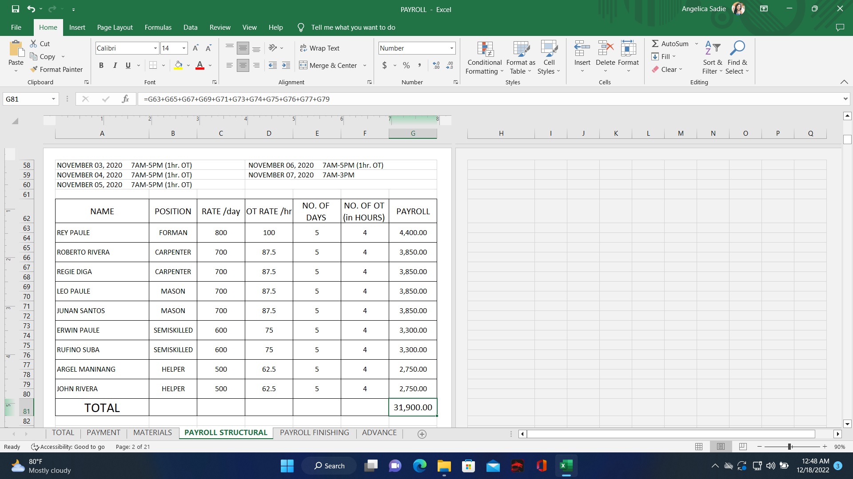This screenshot has height=479, width=853.
Task: Open Conditional Formatting
Action: coord(484,58)
